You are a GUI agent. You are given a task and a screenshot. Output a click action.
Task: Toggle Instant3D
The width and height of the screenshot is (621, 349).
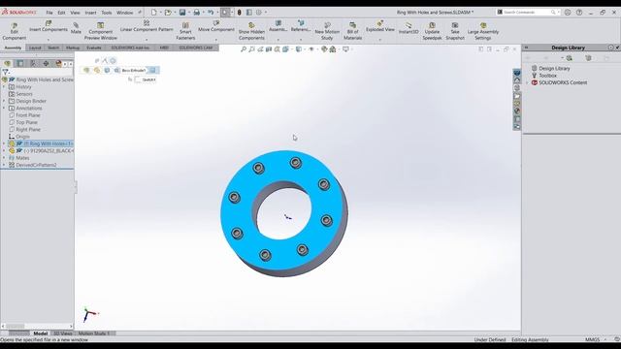[409, 28]
